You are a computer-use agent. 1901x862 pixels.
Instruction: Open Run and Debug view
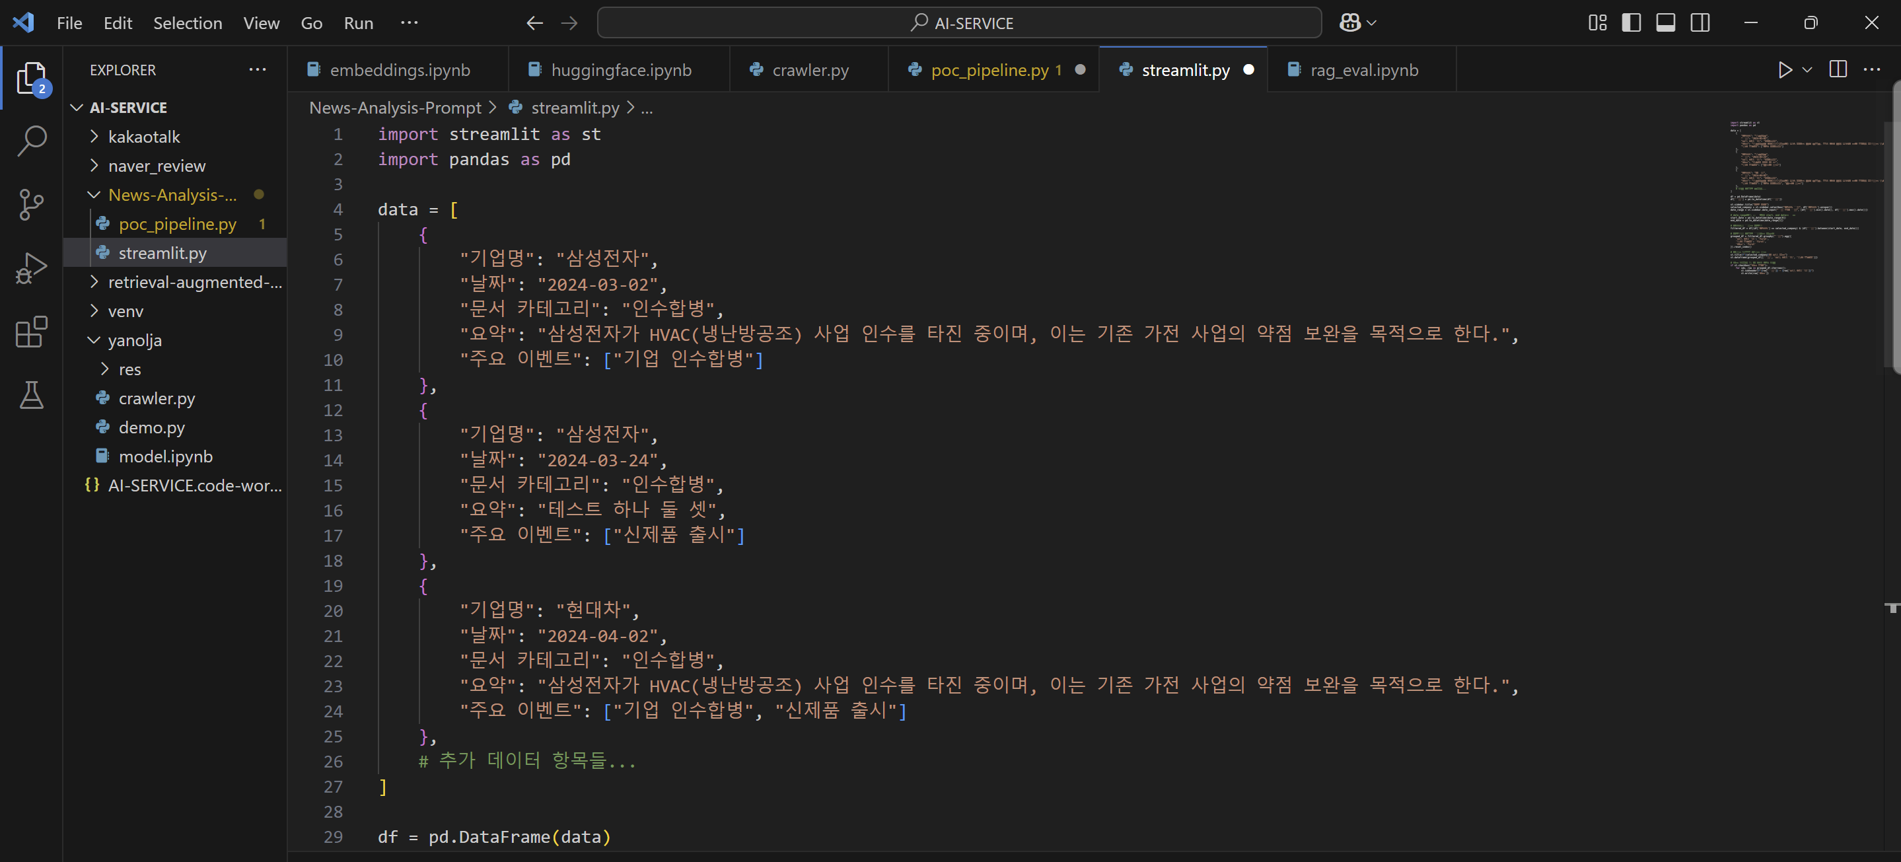32,268
